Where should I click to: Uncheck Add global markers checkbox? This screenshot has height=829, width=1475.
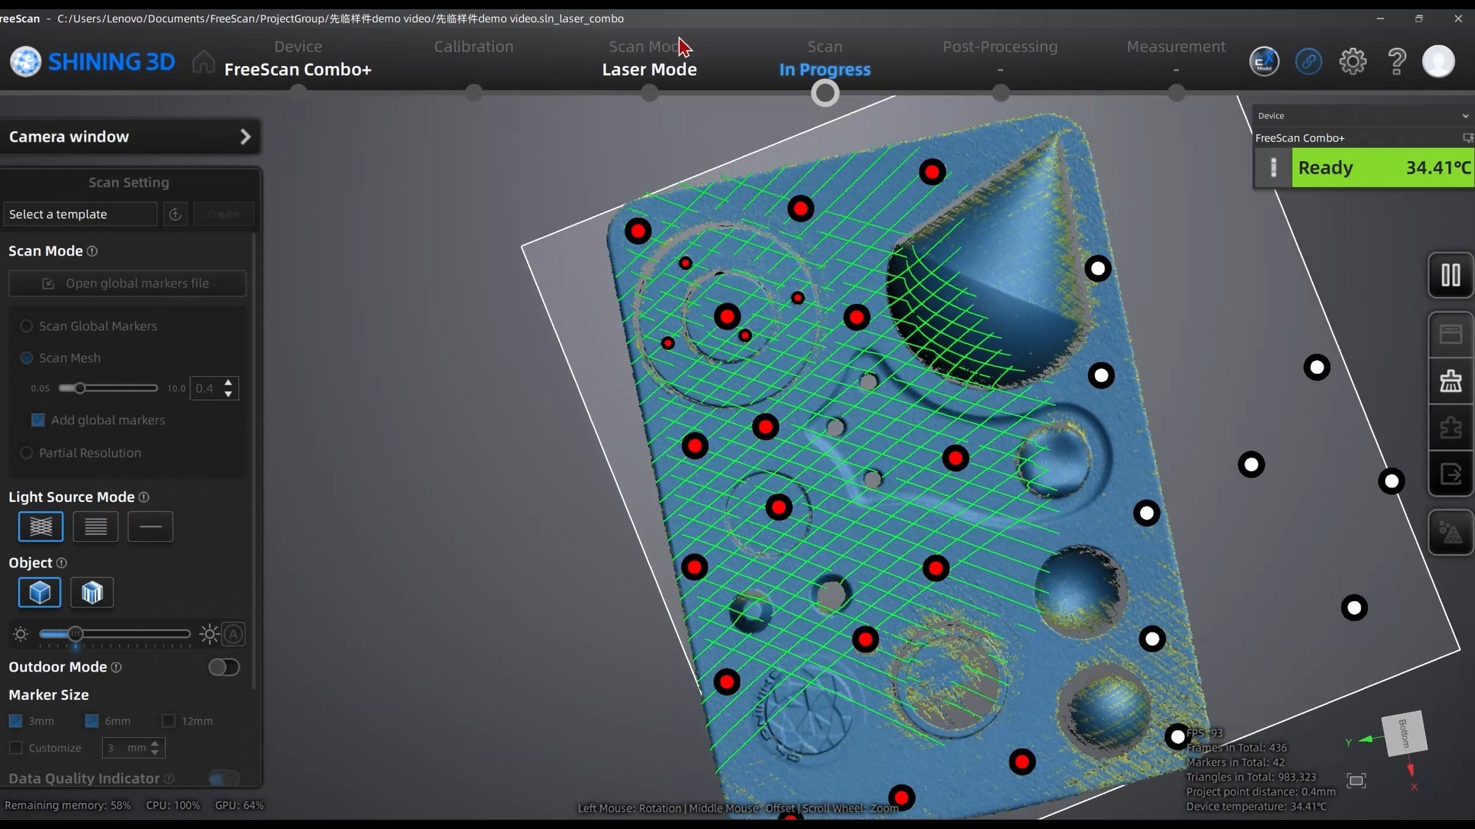point(38,420)
